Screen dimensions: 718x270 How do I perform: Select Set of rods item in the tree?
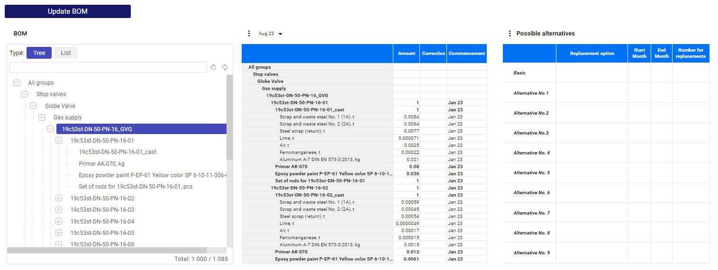point(136,187)
